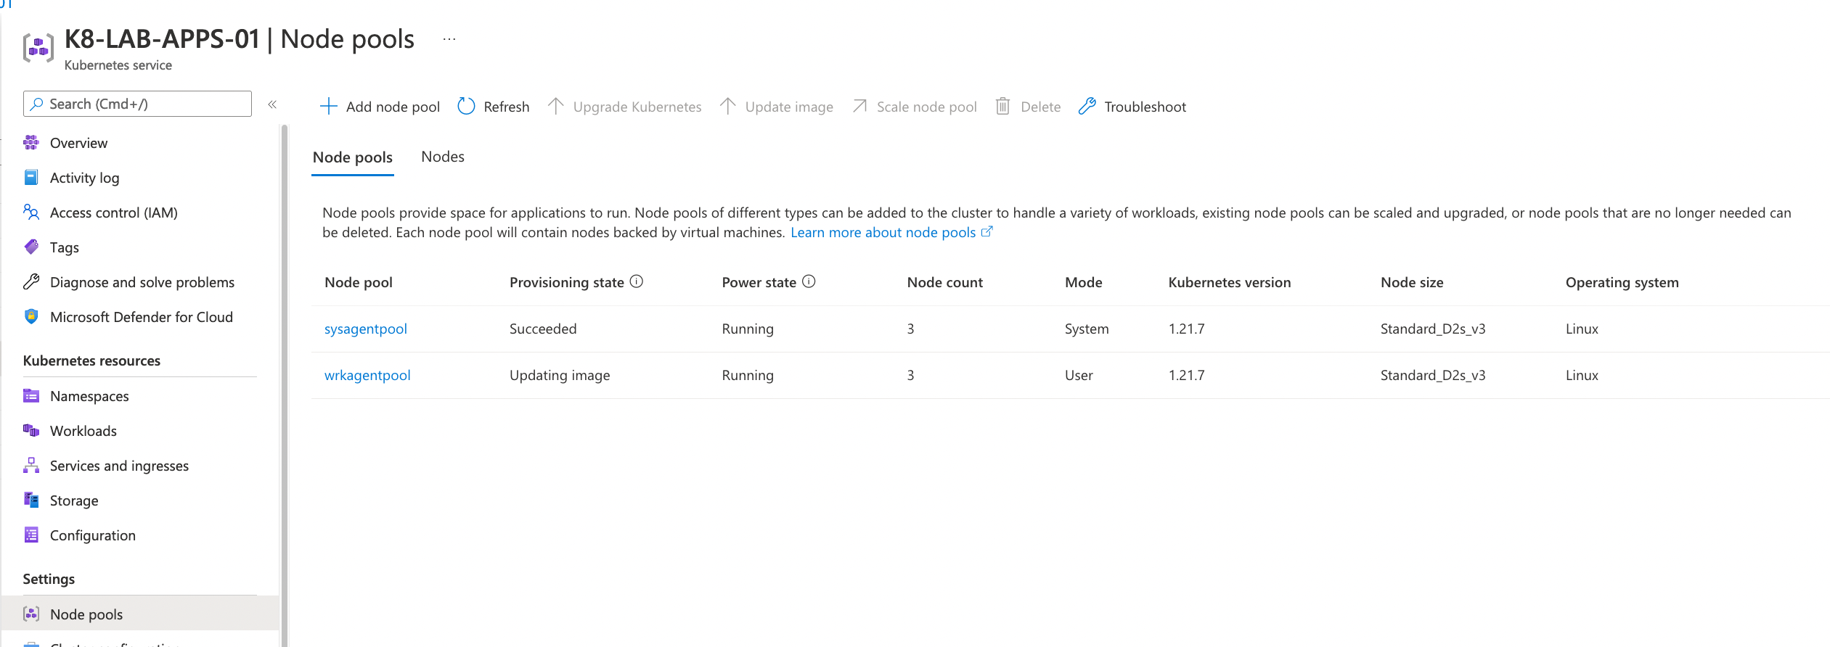Focus the Search (Cmd+/) input field
This screenshot has width=1830, height=647.
pyautogui.click(x=137, y=104)
